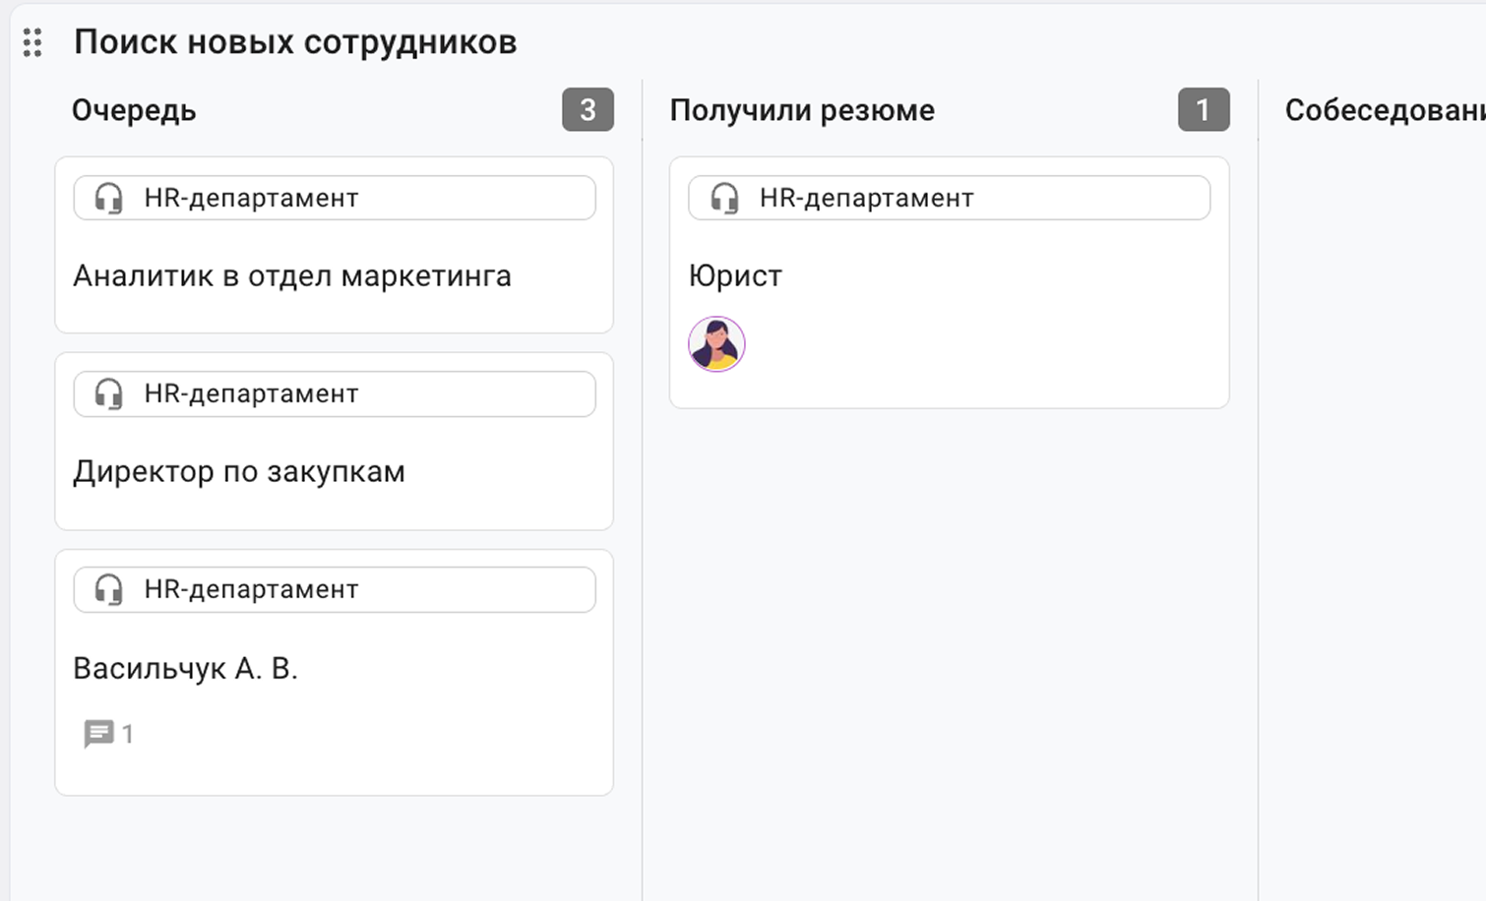
Task: Click headset icon on the Юрист card
Action: pyautogui.click(x=724, y=199)
